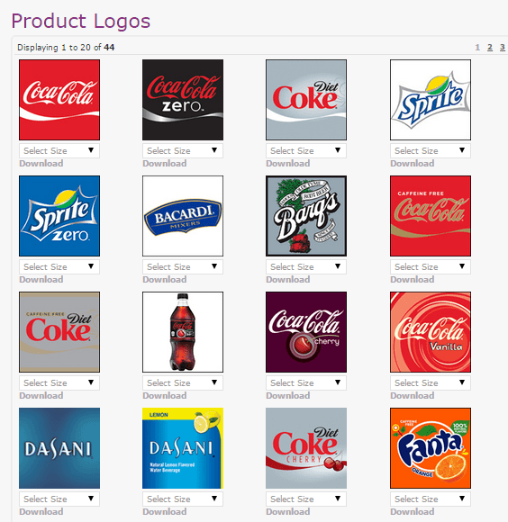Select the Coca-Cola Vanilla swirl logo

[x=431, y=332]
